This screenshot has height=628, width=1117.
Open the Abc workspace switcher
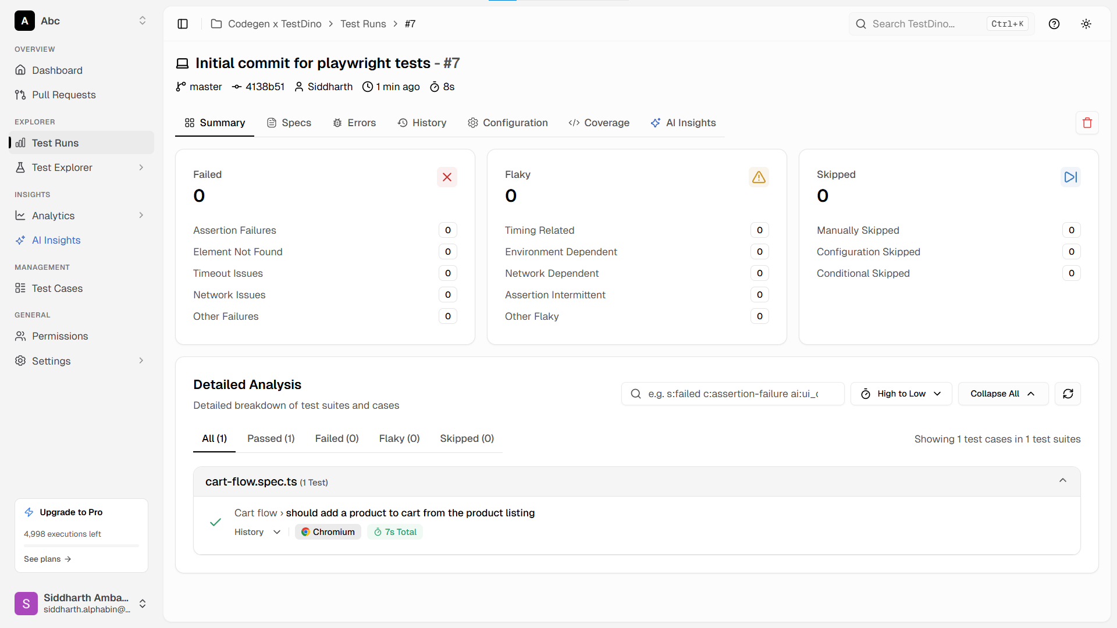click(81, 21)
